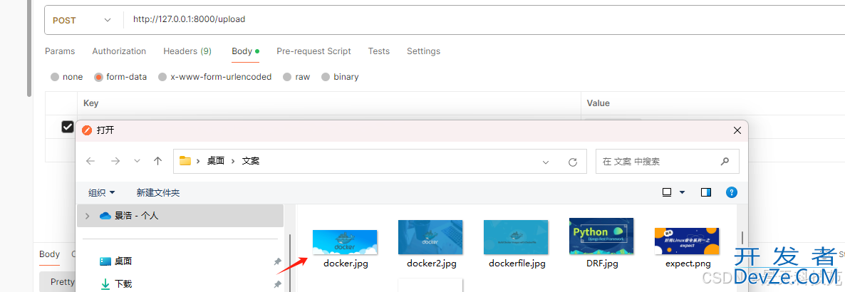
Task: Go up one folder level
Action: [x=158, y=161]
